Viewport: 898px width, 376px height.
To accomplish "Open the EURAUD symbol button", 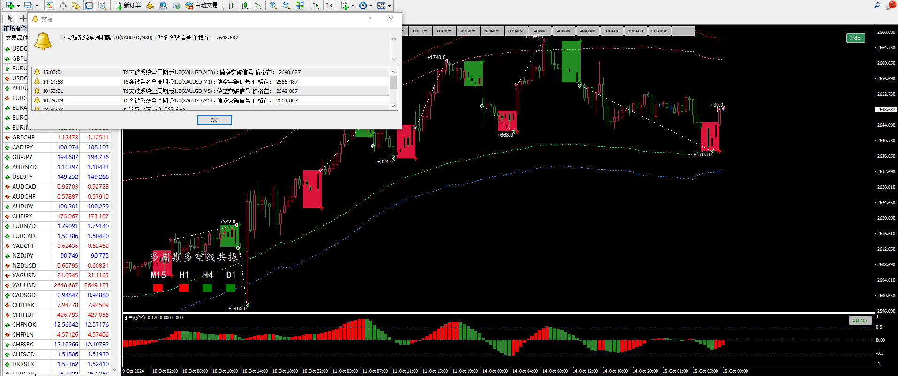I will pos(611,31).
